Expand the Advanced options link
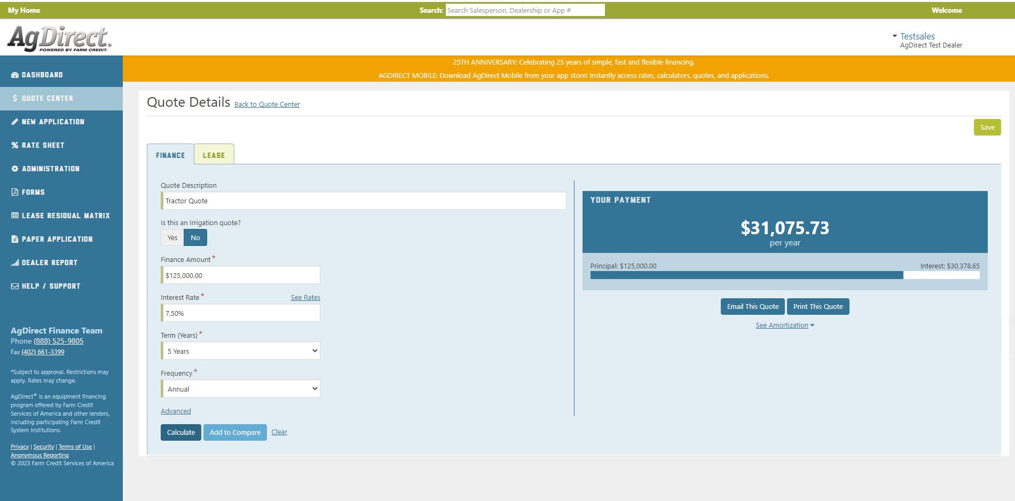 (176, 411)
